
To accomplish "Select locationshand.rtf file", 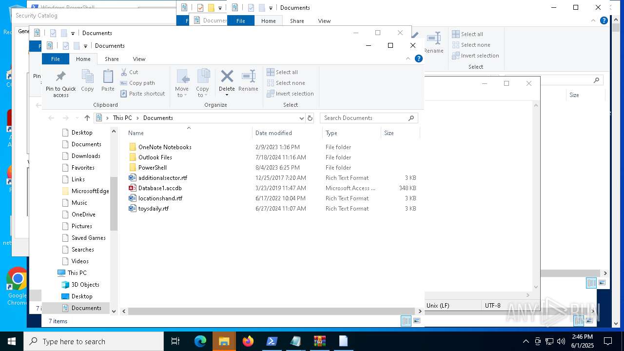I will coord(160,198).
